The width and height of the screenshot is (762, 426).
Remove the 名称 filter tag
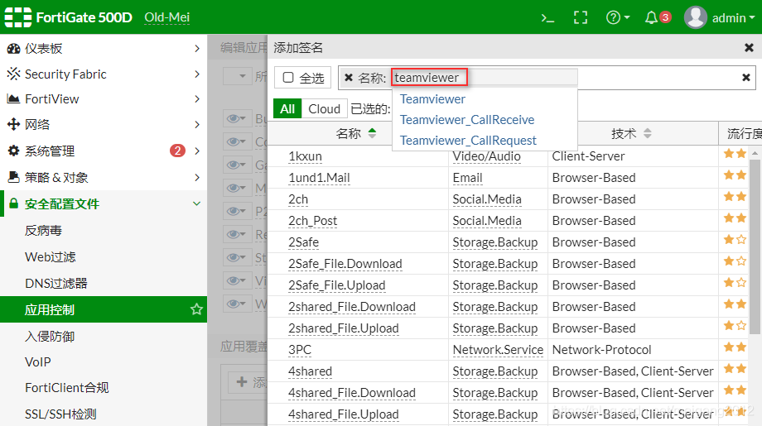(x=349, y=78)
